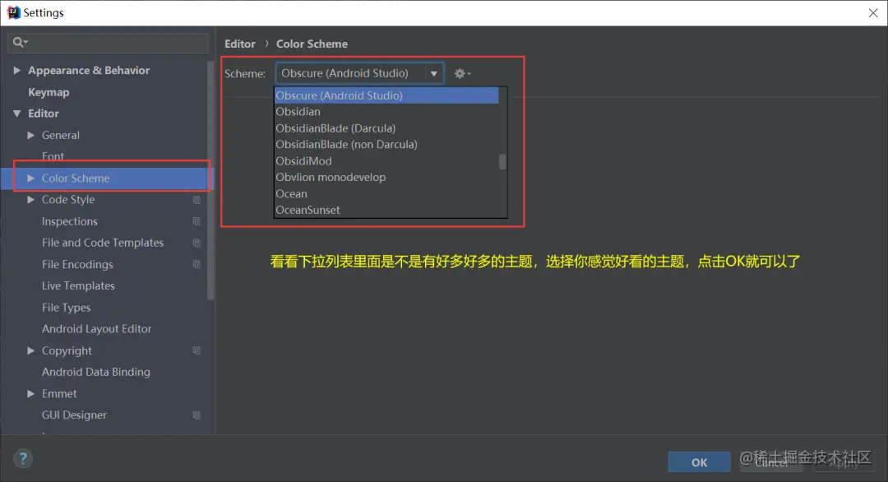The width and height of the screenshot is (888, 482).
Task: Select File and Code Templates
Action: click(103, 243)
